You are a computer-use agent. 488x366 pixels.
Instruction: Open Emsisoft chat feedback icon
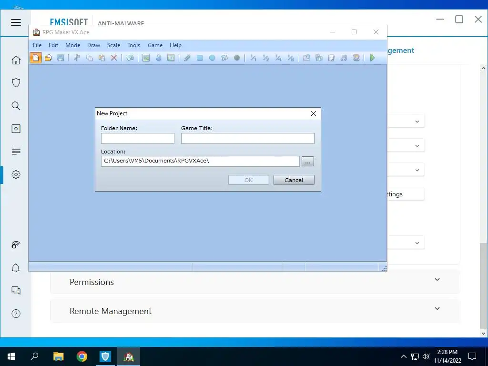[x=16, y=290]
